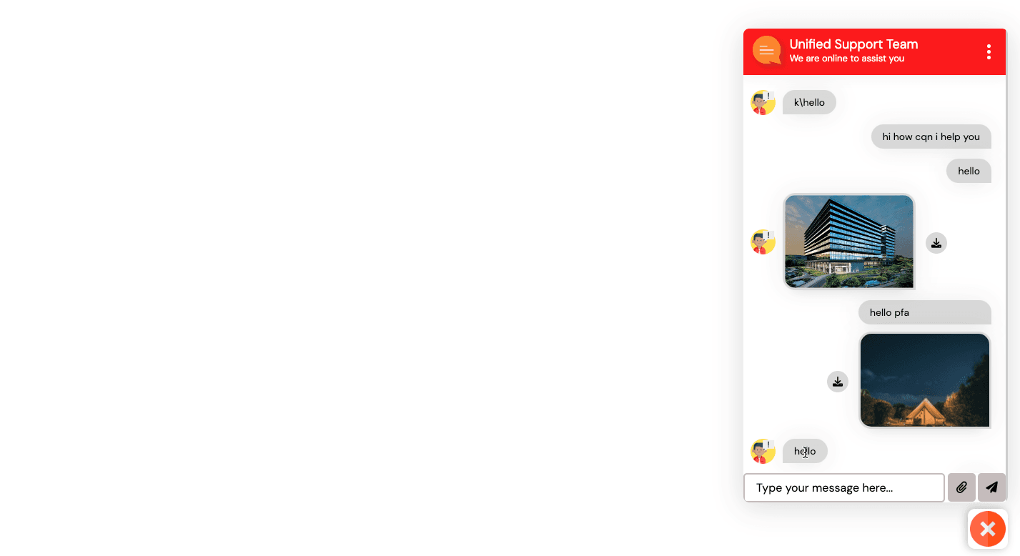Click the 'Unified Support Team' title

(853, 44)
